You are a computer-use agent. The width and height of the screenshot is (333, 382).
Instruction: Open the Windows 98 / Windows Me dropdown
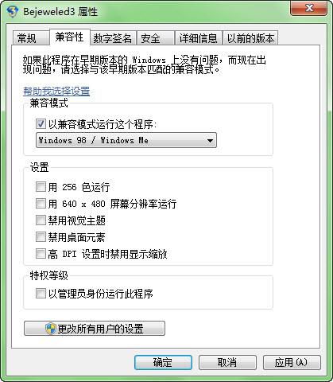pos(126,140)
